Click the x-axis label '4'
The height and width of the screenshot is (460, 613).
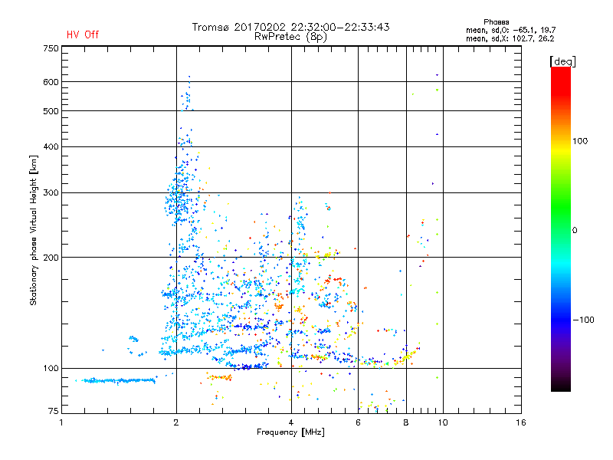[x=291, y=422]
